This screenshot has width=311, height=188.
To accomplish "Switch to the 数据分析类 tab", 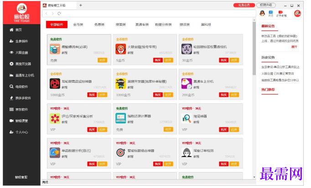I will pyautogui.click(x=163, y=25).
